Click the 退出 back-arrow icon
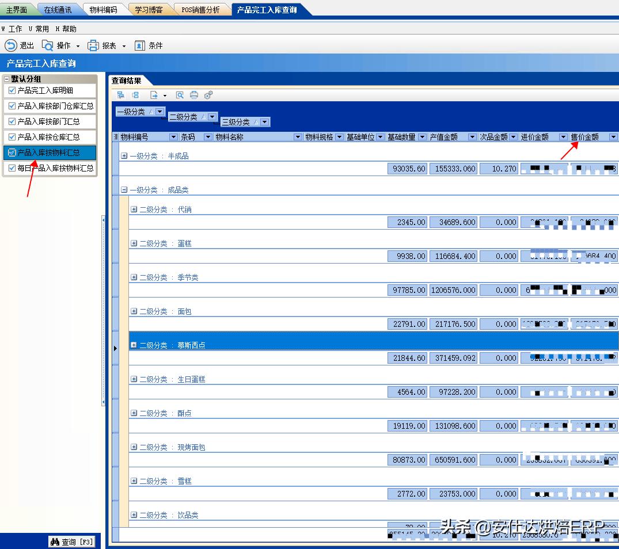Image resolution: width=619 pixels, height=549 pixels. tap(11, 45)
